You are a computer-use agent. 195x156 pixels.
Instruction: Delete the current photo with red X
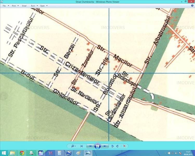[x=124, y=146]
